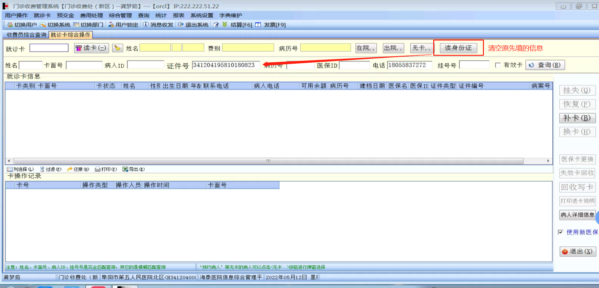Click the 过滤(F) filter tool
Viewport: 599px width, 288px height.
click(51, 169)
